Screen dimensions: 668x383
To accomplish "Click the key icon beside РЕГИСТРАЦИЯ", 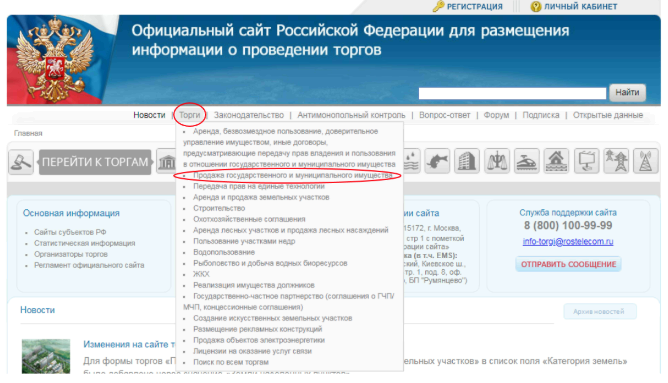I will pos(438,6).
